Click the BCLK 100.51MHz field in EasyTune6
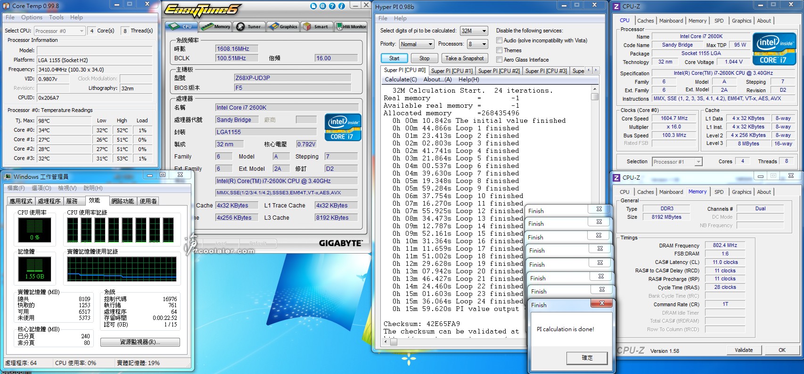804x374 pixels. (237, 58)
